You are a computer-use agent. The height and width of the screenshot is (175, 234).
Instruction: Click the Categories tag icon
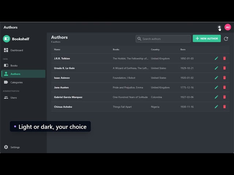(x=6, y=82)
